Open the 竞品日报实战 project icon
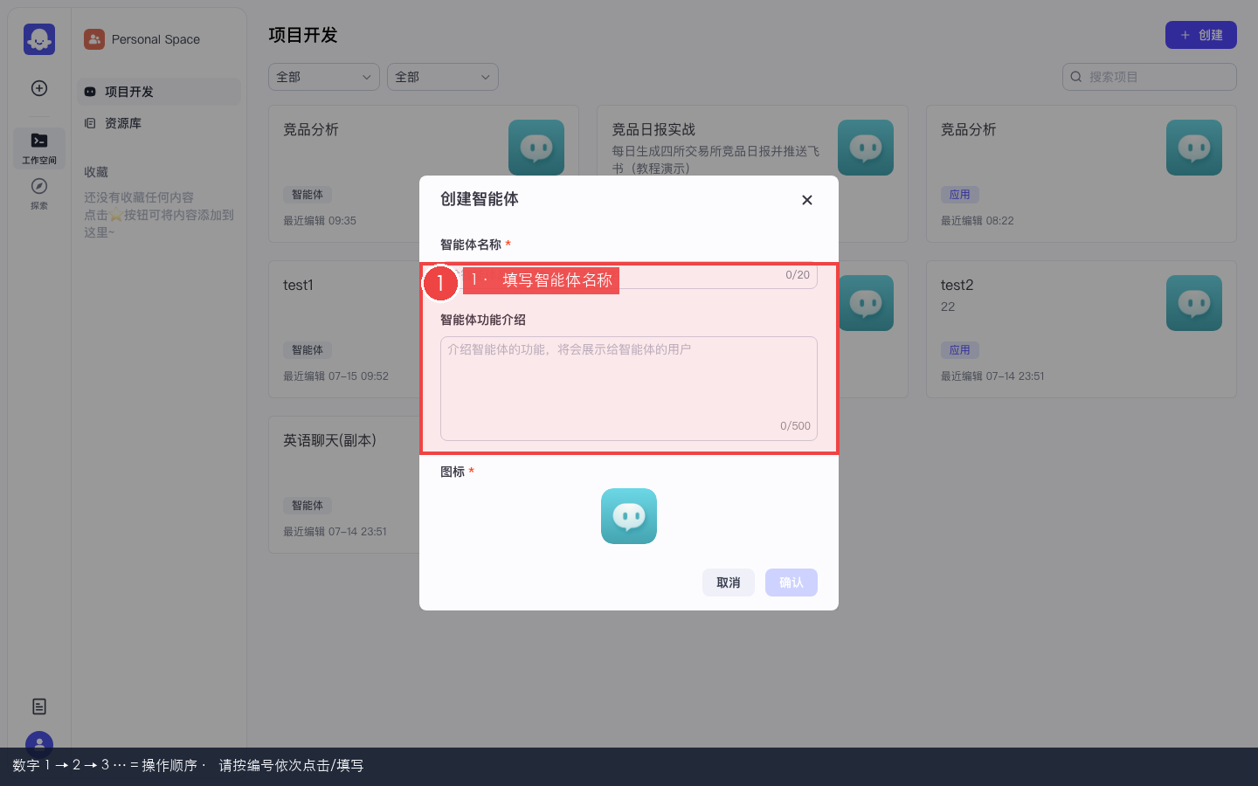 (866, 148)
